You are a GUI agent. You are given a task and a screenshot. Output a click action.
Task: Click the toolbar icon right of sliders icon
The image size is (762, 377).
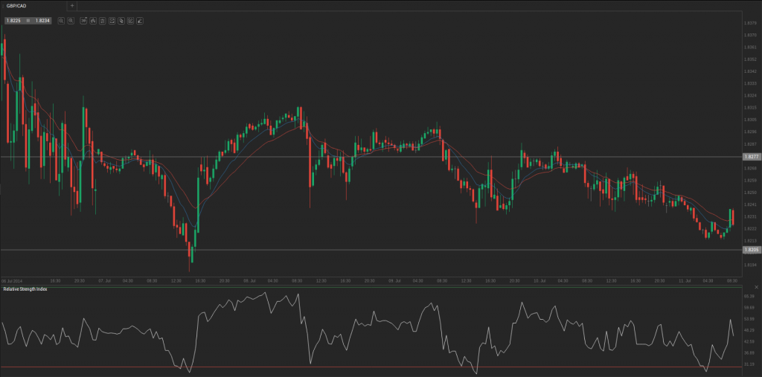(112, 21)
